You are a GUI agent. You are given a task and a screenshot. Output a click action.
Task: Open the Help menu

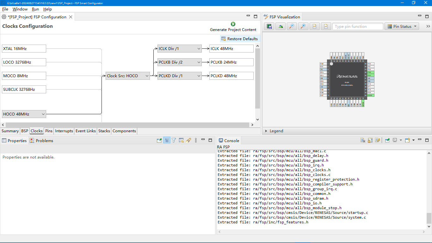(47, 9)
